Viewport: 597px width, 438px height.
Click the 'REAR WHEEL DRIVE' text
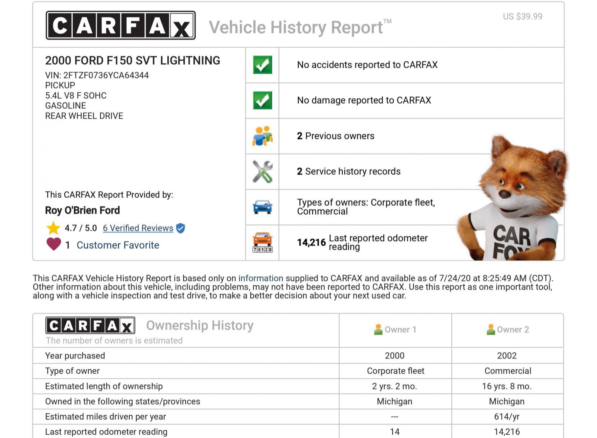click(x=84, y=116)
